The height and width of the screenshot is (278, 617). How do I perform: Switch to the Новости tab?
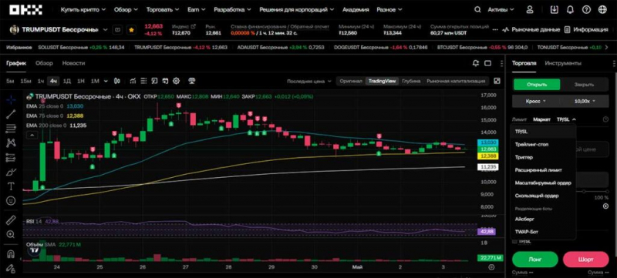pos(73,63)
